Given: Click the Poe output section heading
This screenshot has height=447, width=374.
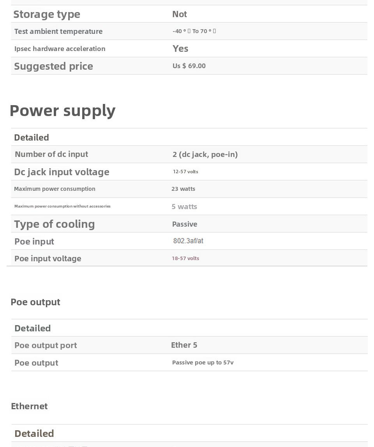Looking at the screenshot, I should pyautogui.click(x=35, y=302).
